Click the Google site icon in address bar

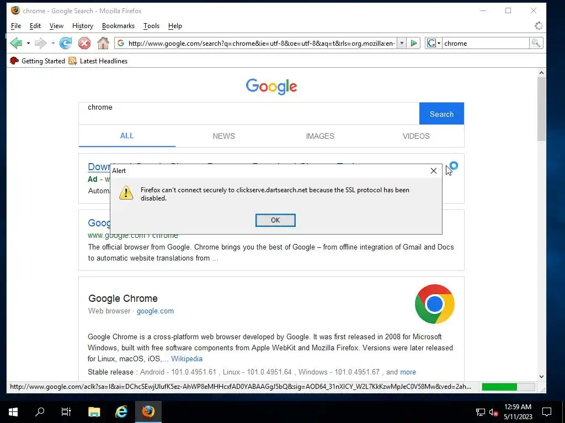[121, 43]
